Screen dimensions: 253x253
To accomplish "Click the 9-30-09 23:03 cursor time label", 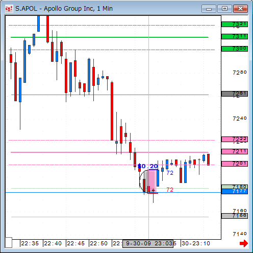I will point(148,243).
